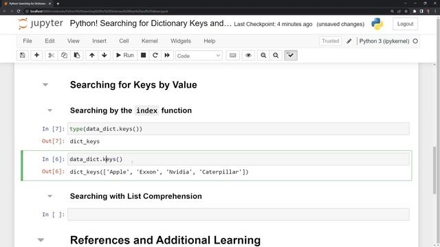Click Out[6] dict_keys list output

159,172
